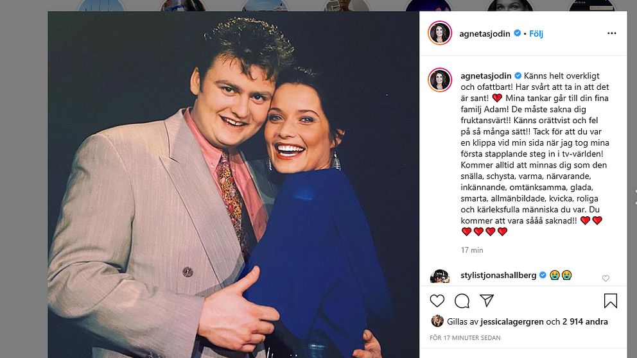Open agnetasjodin avatar beside the caption
Screen dimensions: 637x358
[440, 80]
